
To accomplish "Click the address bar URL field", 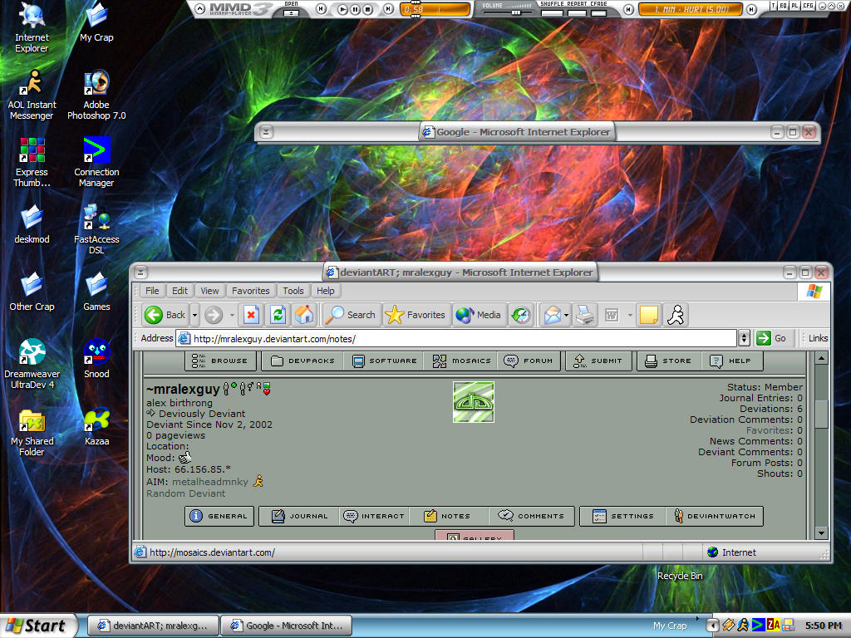I will click(456, 339).
